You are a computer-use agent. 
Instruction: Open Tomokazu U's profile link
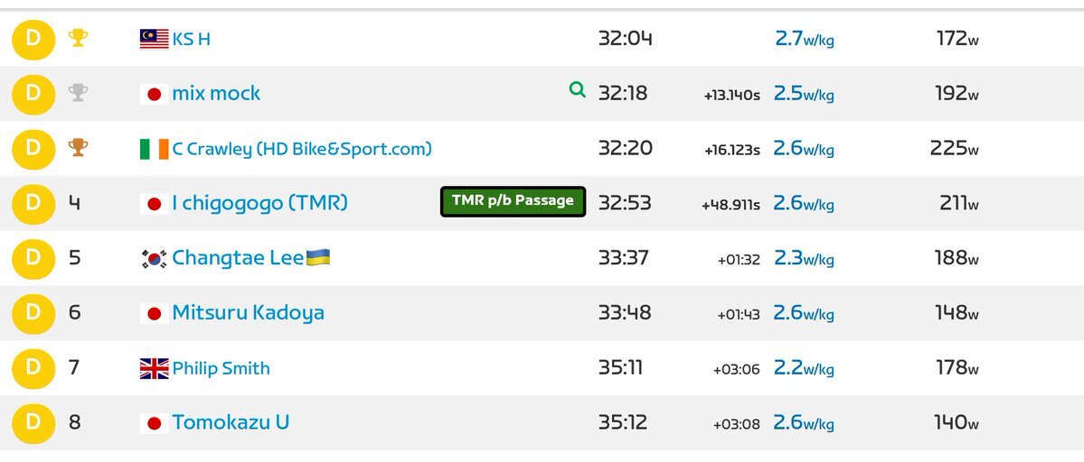pyautogui.click(x=231, y=422)
